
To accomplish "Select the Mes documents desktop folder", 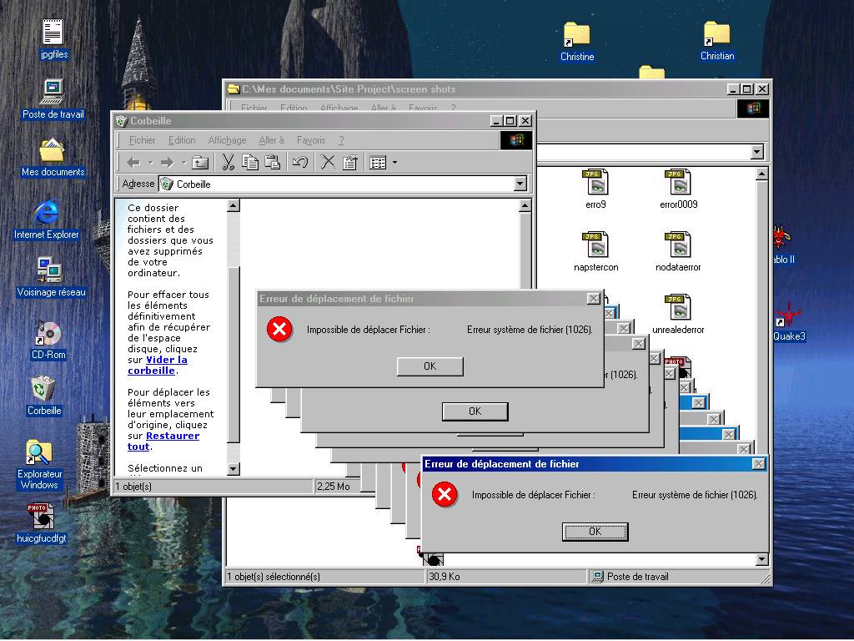I will click(x=53, y=158).
